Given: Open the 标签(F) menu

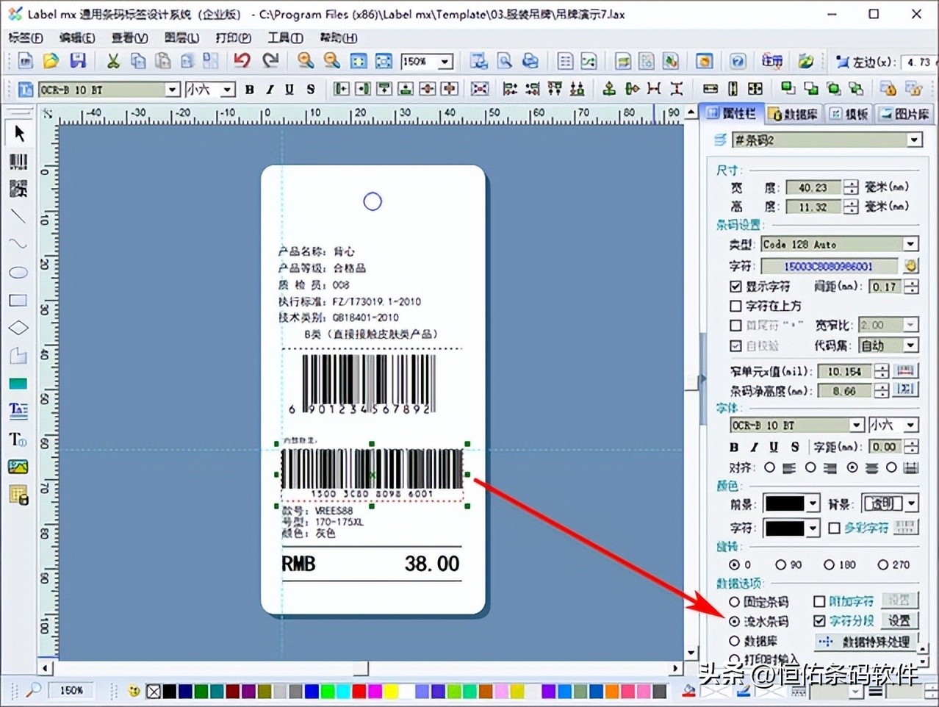Looking at the screenshot, I should (26, 37).
